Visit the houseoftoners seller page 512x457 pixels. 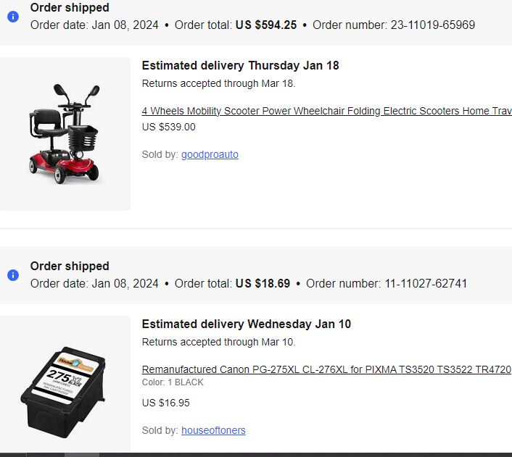213,430
